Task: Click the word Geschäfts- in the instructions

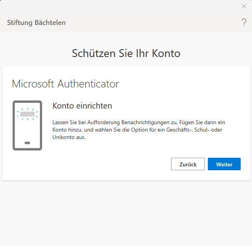Action: coord(181,130)
